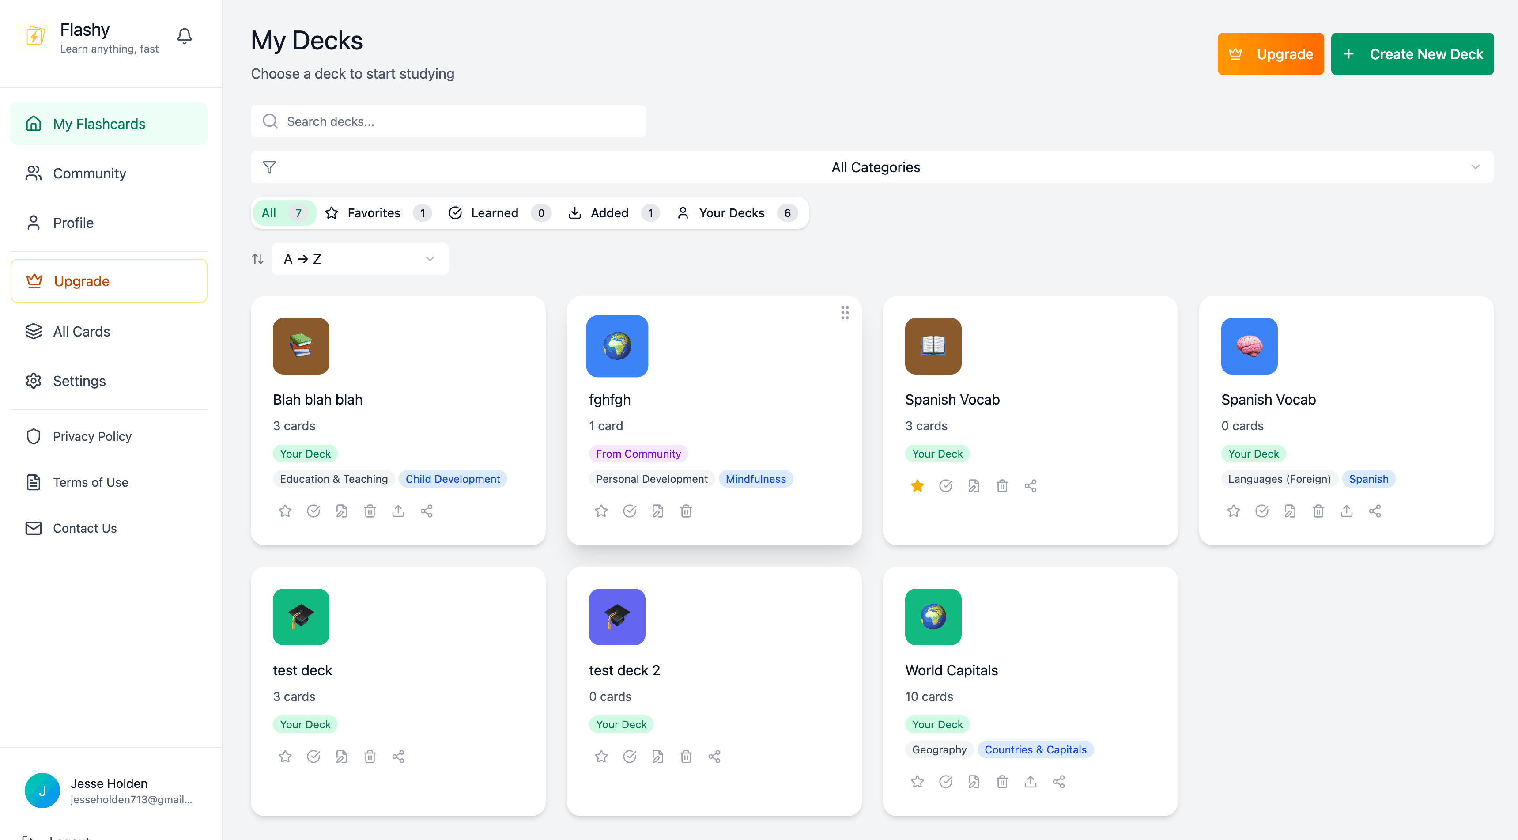This screenshot has height=840, width=1518.
Task: Click the blue brain Spanish Vocab thumbnail
Action: click(1249, 346)
